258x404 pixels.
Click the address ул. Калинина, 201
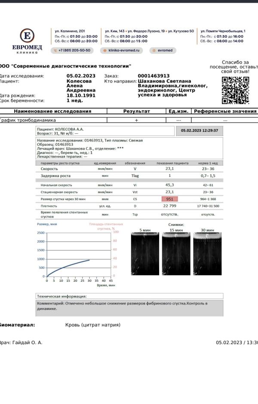point(70,31)
